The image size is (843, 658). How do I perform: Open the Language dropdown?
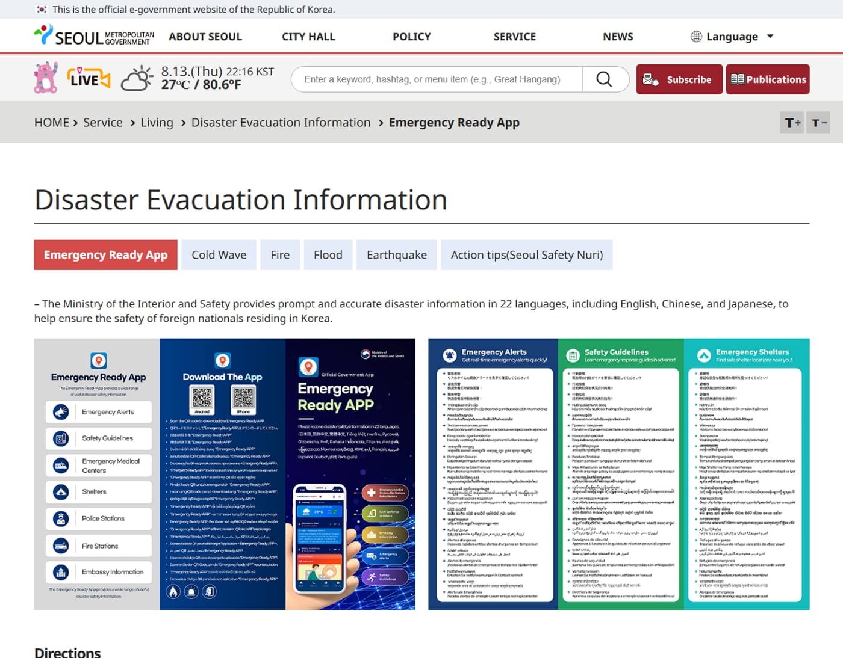tap(732, 37)
